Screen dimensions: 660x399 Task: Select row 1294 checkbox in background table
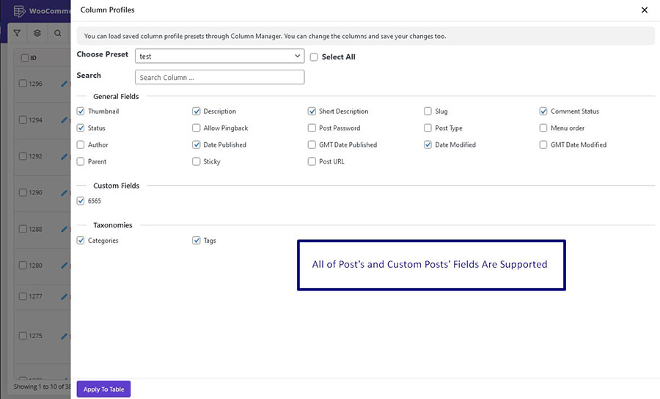point(23,120)
